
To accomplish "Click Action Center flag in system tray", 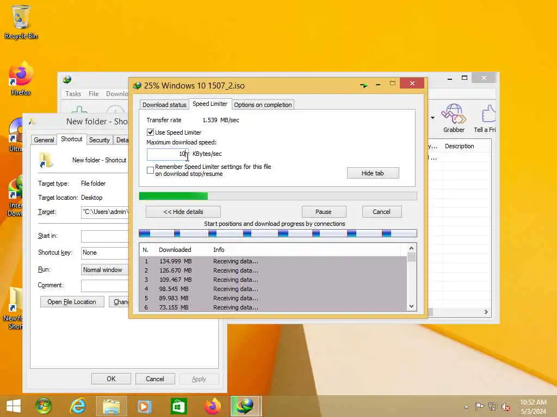I will 479,406.
